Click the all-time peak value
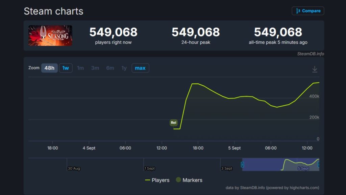The image size is (346, 195). [x=278, y=32]
